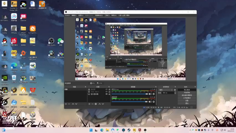The height and width of the screenshot is (133, 236).
Task: Open GeForce Experience desktop icon
Action: [4, 80]
